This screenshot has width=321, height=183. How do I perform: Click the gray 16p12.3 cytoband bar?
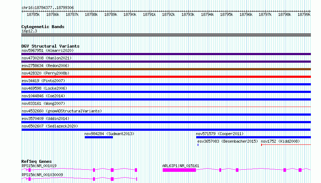pyautogui.click(x=166, y=35)
